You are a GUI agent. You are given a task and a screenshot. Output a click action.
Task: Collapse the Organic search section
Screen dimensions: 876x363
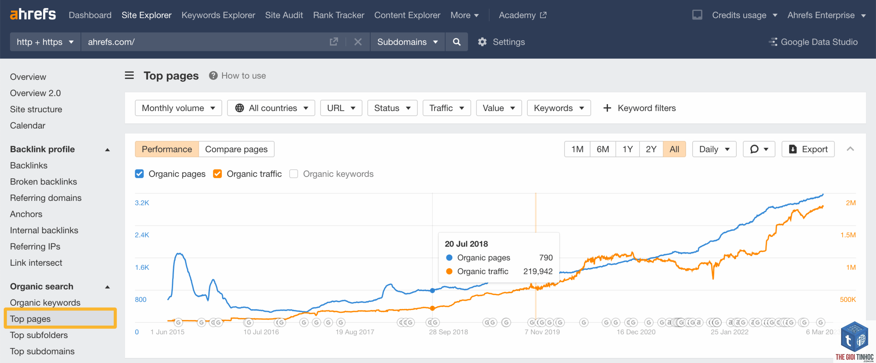pyautogui.click(x=107, y=287)
